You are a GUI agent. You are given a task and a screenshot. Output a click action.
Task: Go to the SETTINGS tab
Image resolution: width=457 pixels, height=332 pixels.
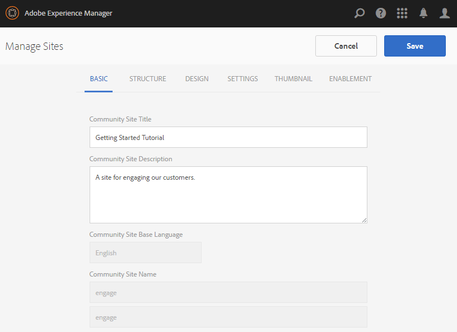[243, 79]
